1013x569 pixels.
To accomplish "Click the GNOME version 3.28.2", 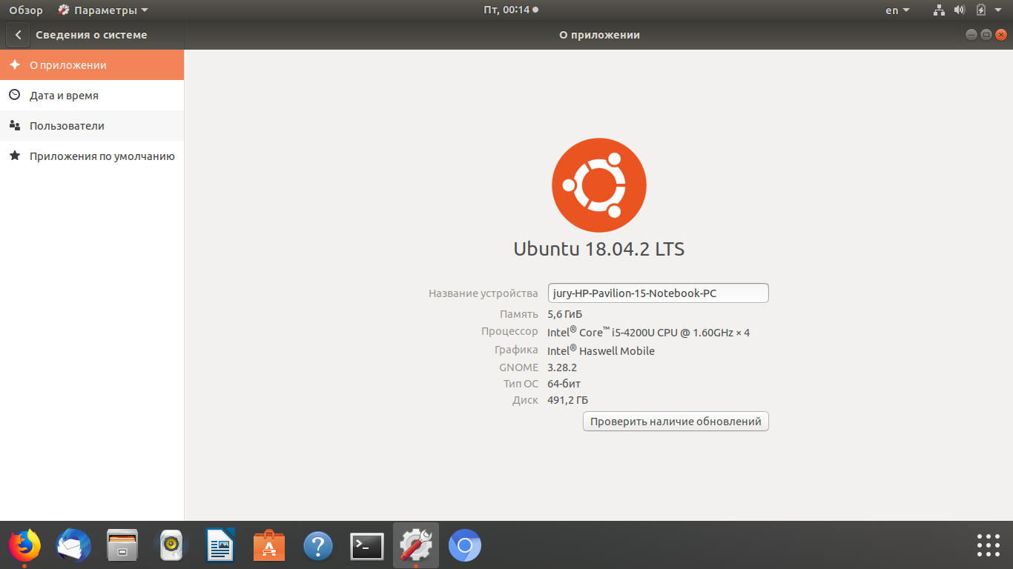I will click(x=562, y=367).
